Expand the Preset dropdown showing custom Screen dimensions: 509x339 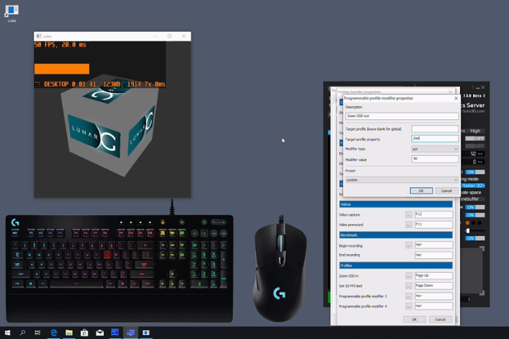click(x=402, y=180)
